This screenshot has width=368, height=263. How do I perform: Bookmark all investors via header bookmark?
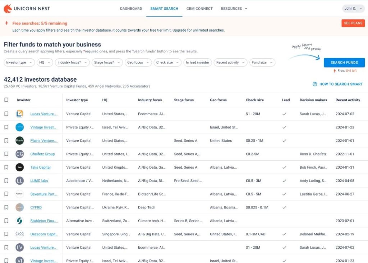(x=6, y=100)
